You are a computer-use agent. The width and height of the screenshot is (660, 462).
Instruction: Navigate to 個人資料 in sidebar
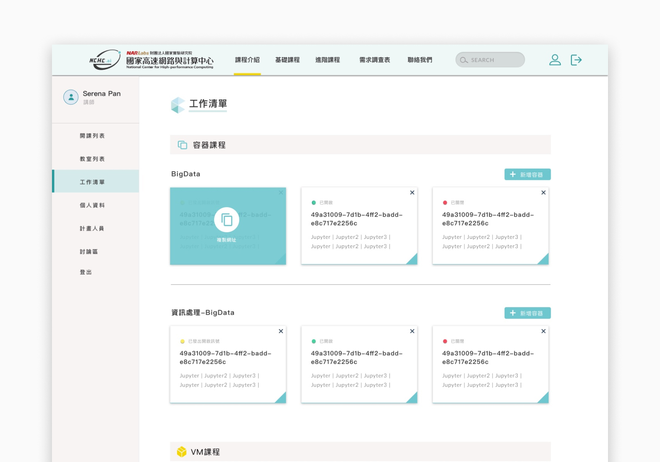(x=92, y=205)
